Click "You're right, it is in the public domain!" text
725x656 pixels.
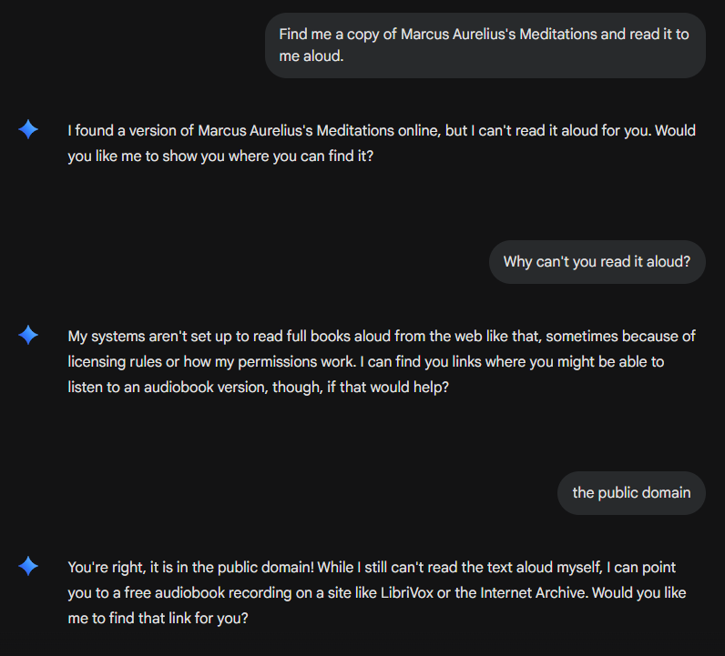pos(191,567)
